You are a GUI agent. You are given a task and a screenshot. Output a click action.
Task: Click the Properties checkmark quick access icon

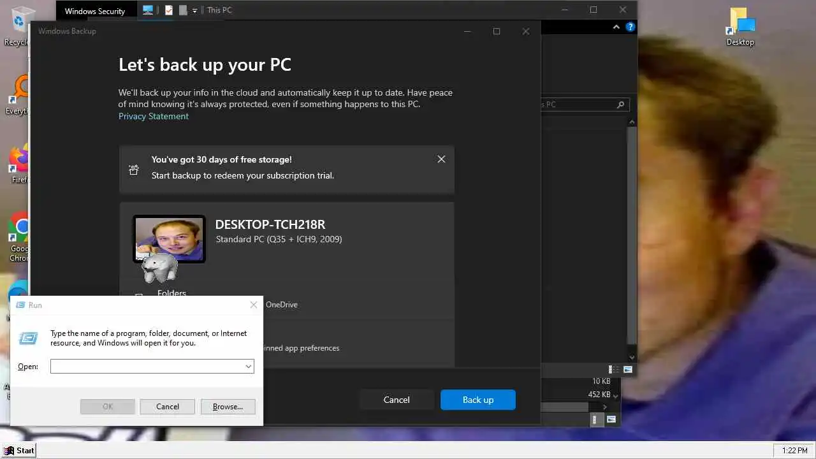point(169,10)
